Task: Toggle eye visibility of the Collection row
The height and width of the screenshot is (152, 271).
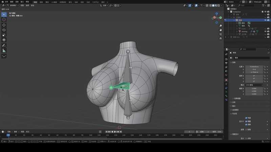Action: point(265,12)
